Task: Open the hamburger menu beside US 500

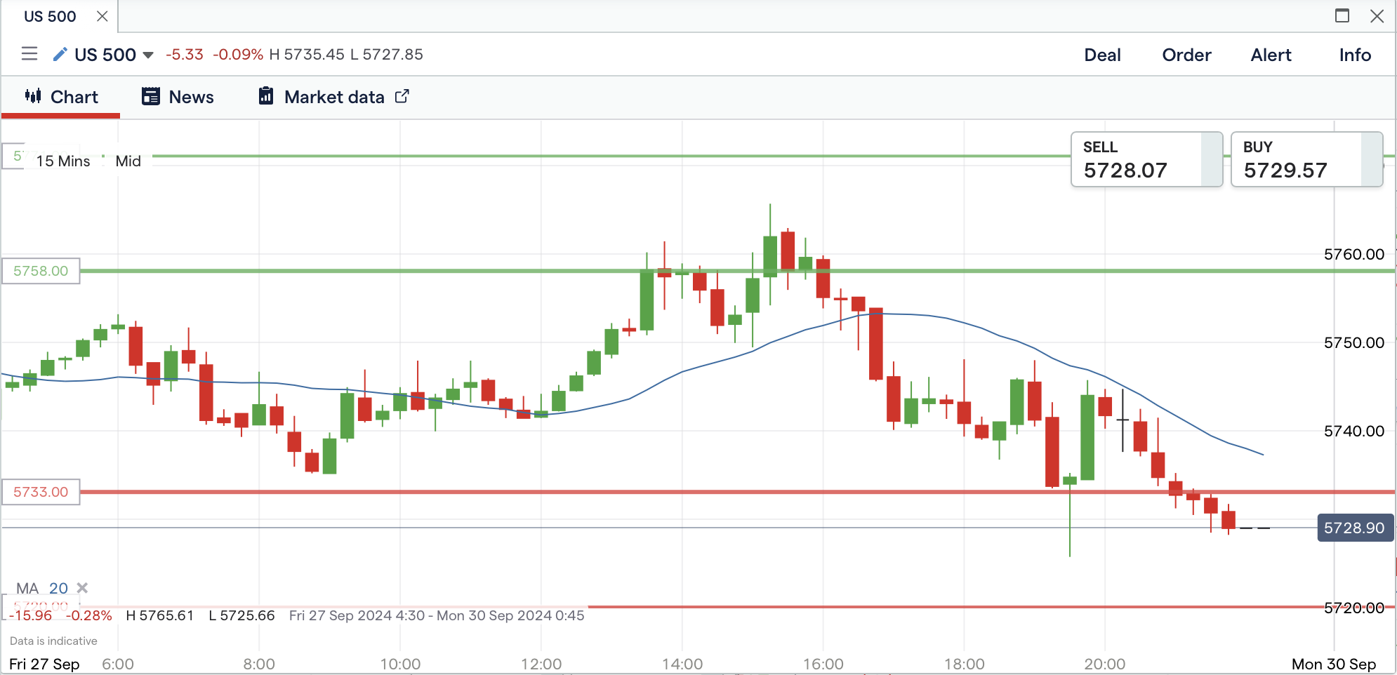Action: pyautogui.click(x=29, y=54)
